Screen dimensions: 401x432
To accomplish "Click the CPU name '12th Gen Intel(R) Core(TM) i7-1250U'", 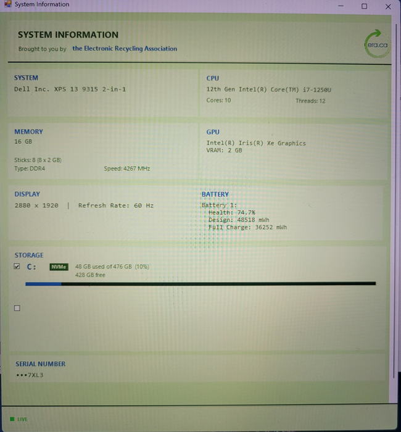I will [269, 89].
